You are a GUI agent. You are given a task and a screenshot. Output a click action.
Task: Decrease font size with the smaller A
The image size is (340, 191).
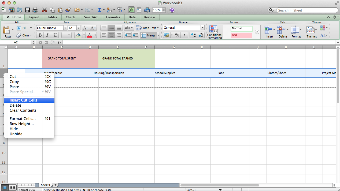pos(93,28)
